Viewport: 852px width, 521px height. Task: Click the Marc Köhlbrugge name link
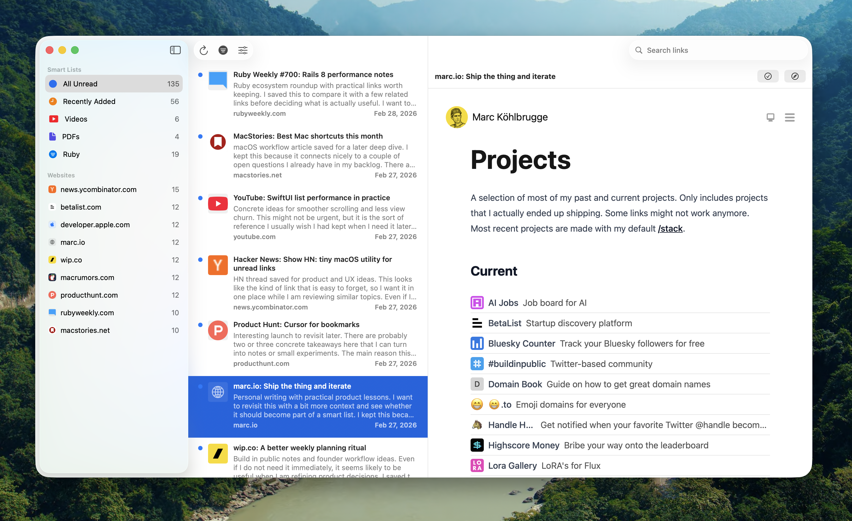pyautogui.click(x=510, y=117)
